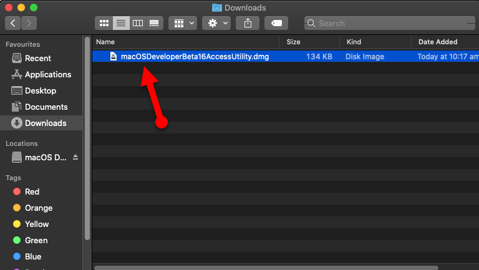Switch to column view in toolbar

[138, 23]
